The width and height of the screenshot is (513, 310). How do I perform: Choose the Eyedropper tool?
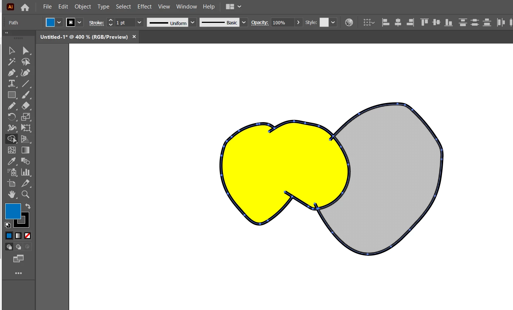pyautogui.click(x=12, y=161)
